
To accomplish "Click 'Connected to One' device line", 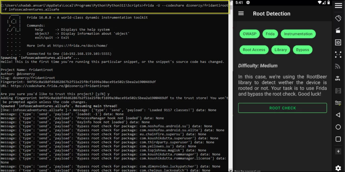I will (x=69, y=54).
